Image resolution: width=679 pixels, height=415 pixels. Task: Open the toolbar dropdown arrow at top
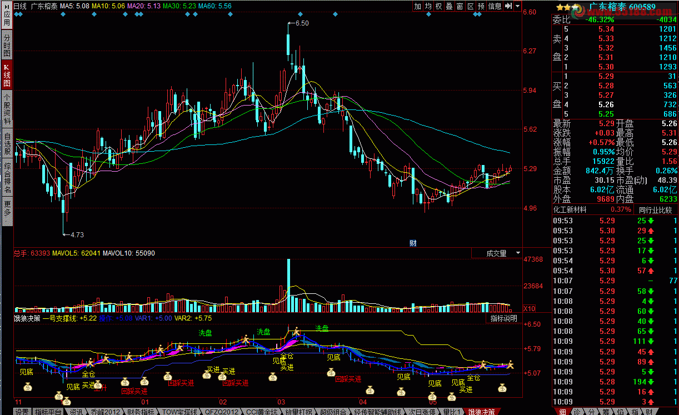click(518, 6)
